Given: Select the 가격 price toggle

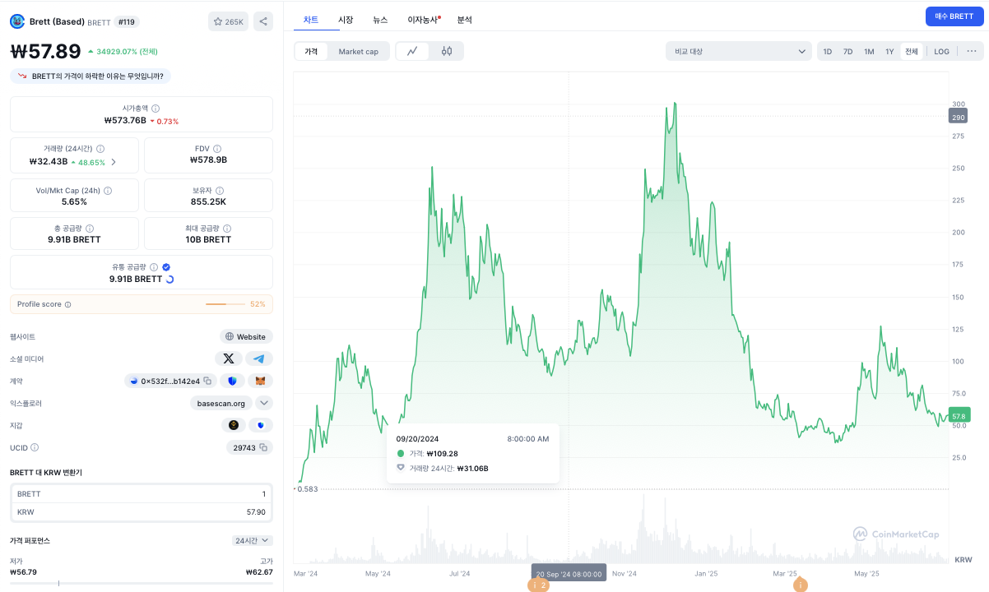Looking at the screenshot, I should (311, 51).
